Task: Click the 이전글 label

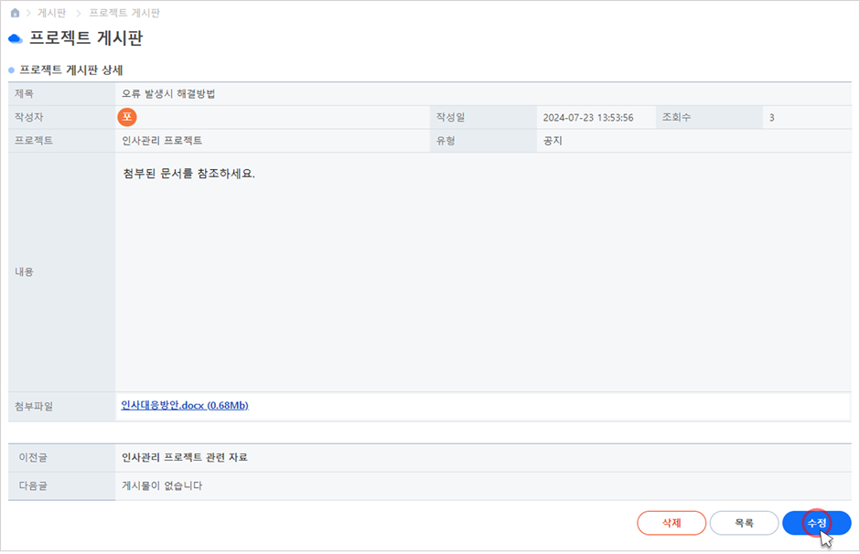Action: (33, 457)
